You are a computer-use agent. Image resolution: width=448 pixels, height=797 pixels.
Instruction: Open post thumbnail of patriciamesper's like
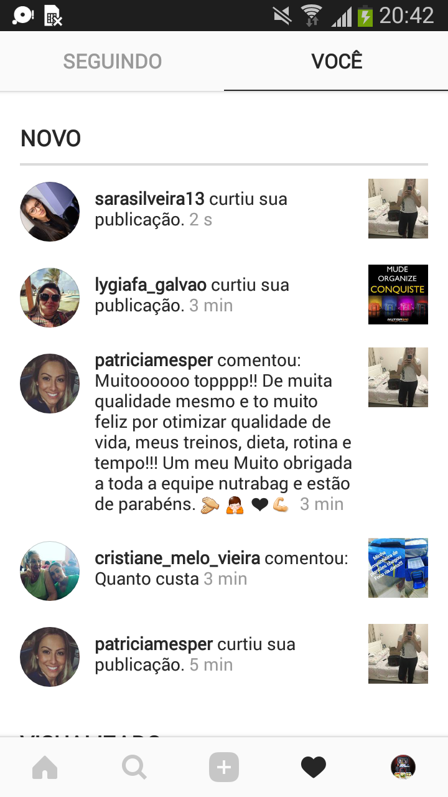[398, 654]
